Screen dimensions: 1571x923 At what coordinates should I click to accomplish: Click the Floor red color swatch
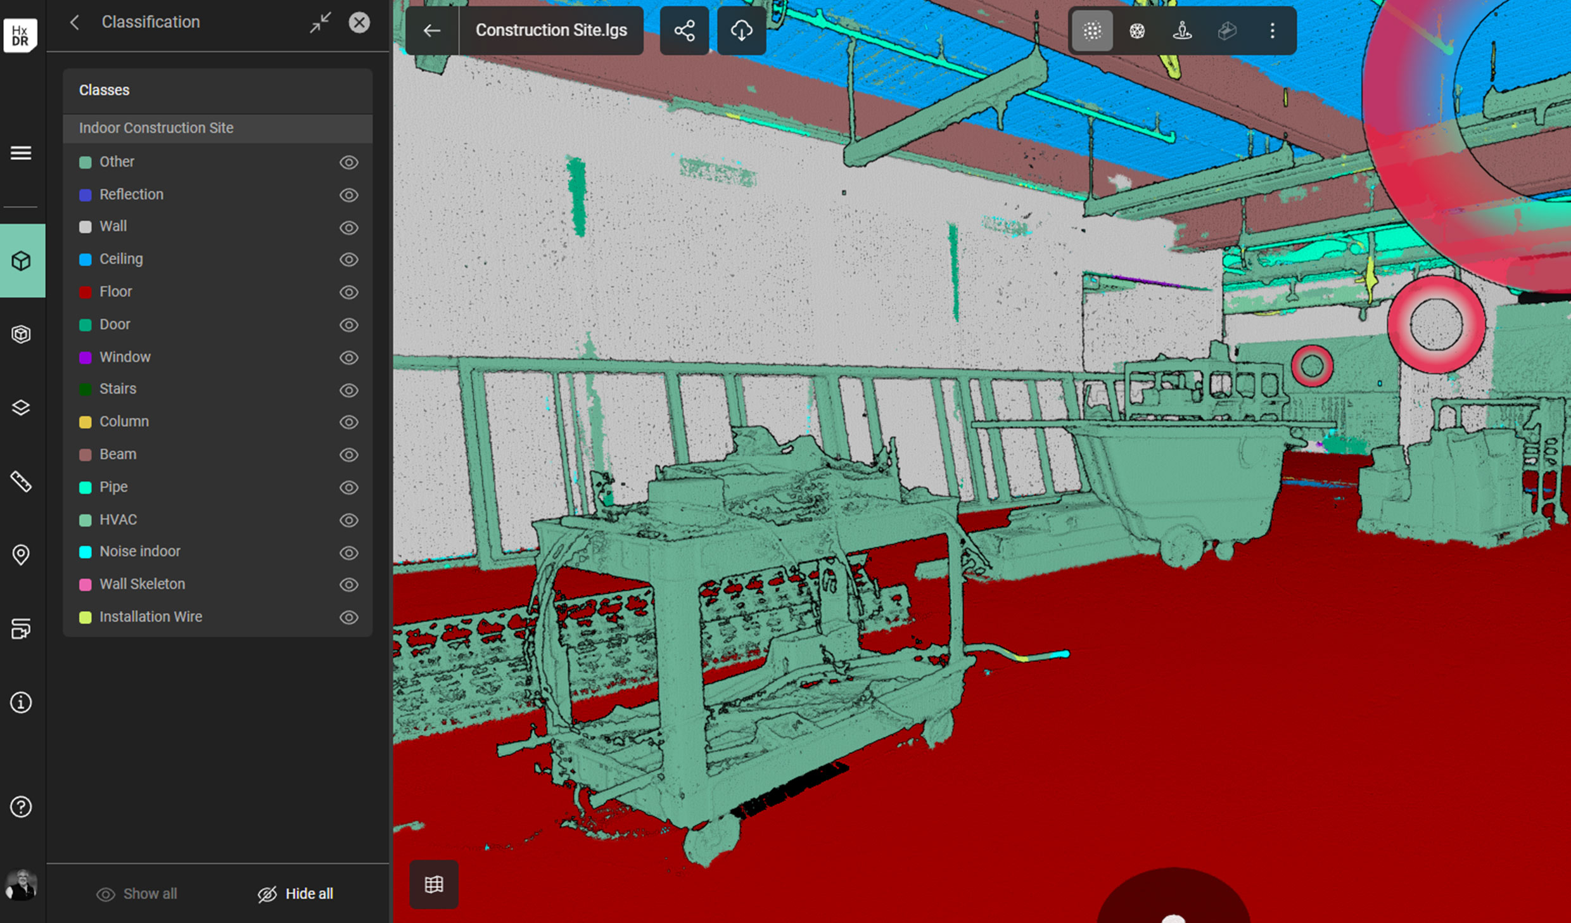coord(85,292)
